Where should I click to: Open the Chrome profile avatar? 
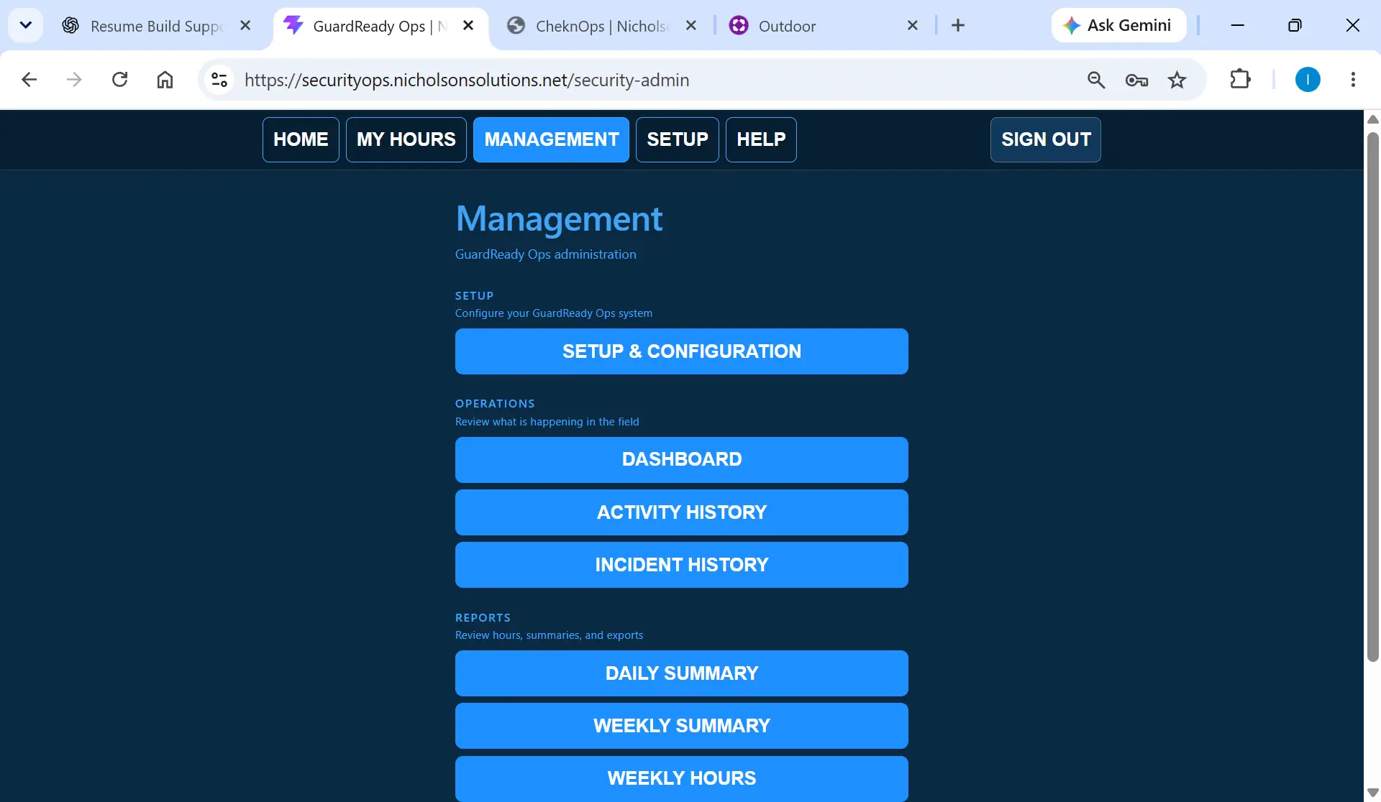[x=1308, y=80]
